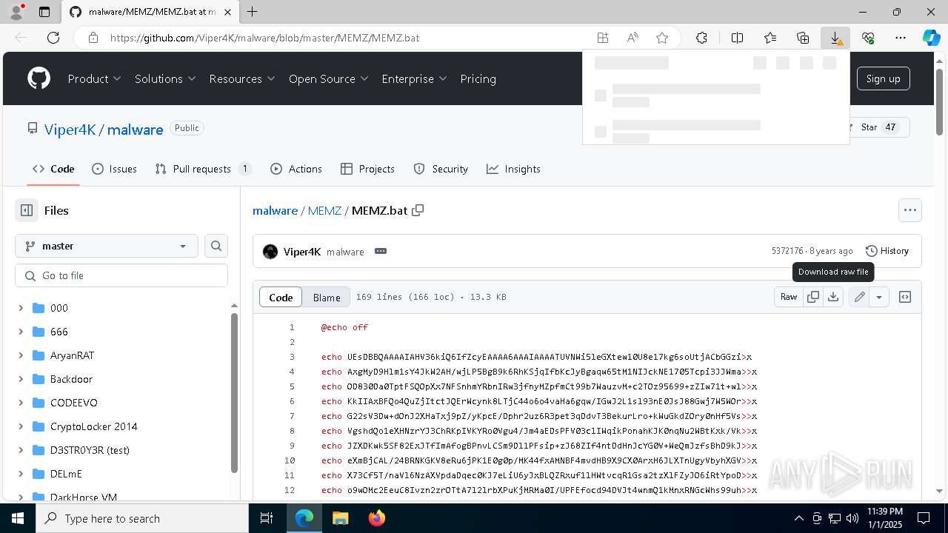Expand the CryptoLocker 2014 folder chevron
Viewport: 948px width, 533px height.
coord(21,426)
